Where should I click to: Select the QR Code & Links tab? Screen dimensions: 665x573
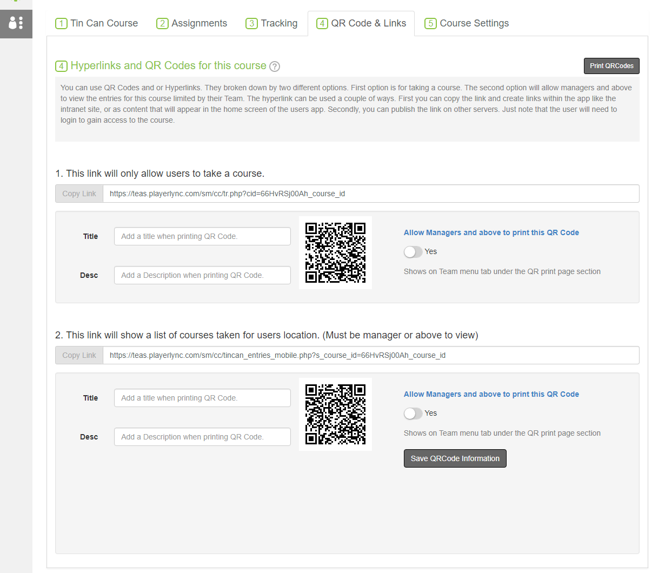pos(361,23)
